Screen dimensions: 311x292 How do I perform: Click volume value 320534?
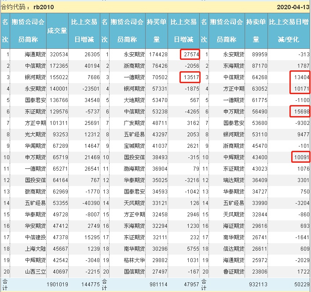pyautogui.click(x=59, y=55)
